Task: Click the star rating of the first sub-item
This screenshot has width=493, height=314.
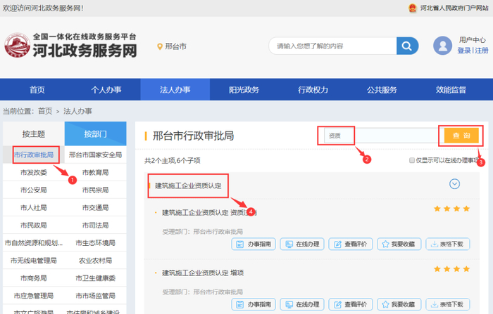Action: coord(452,209)
